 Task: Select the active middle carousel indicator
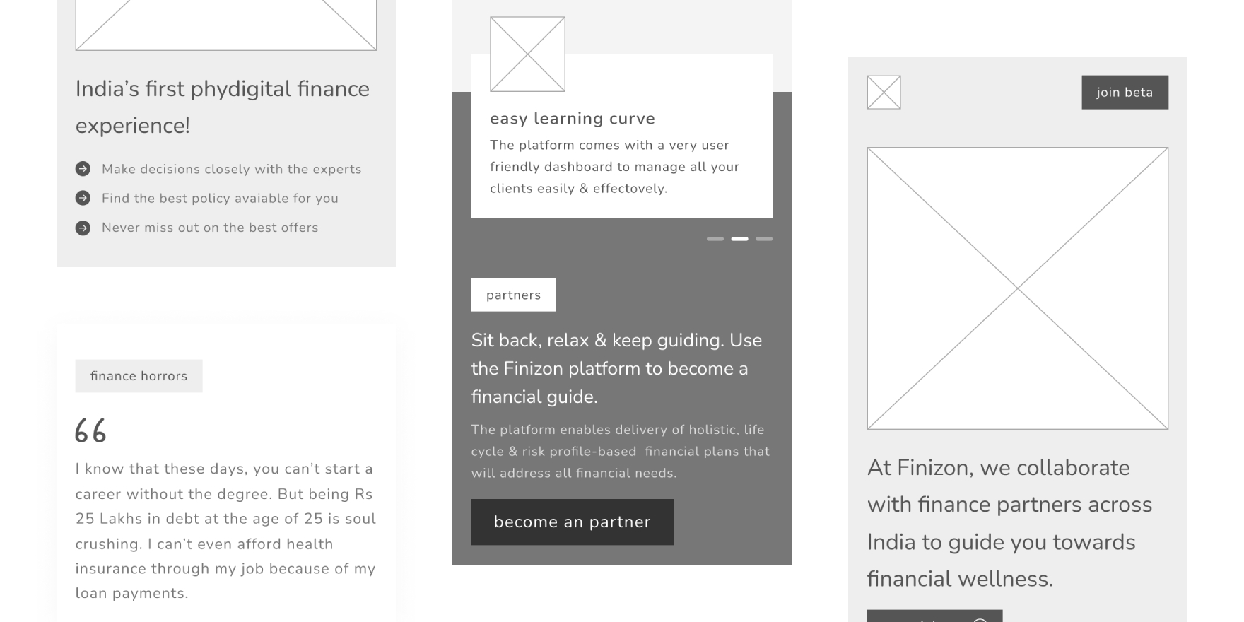tap(739, 239)
